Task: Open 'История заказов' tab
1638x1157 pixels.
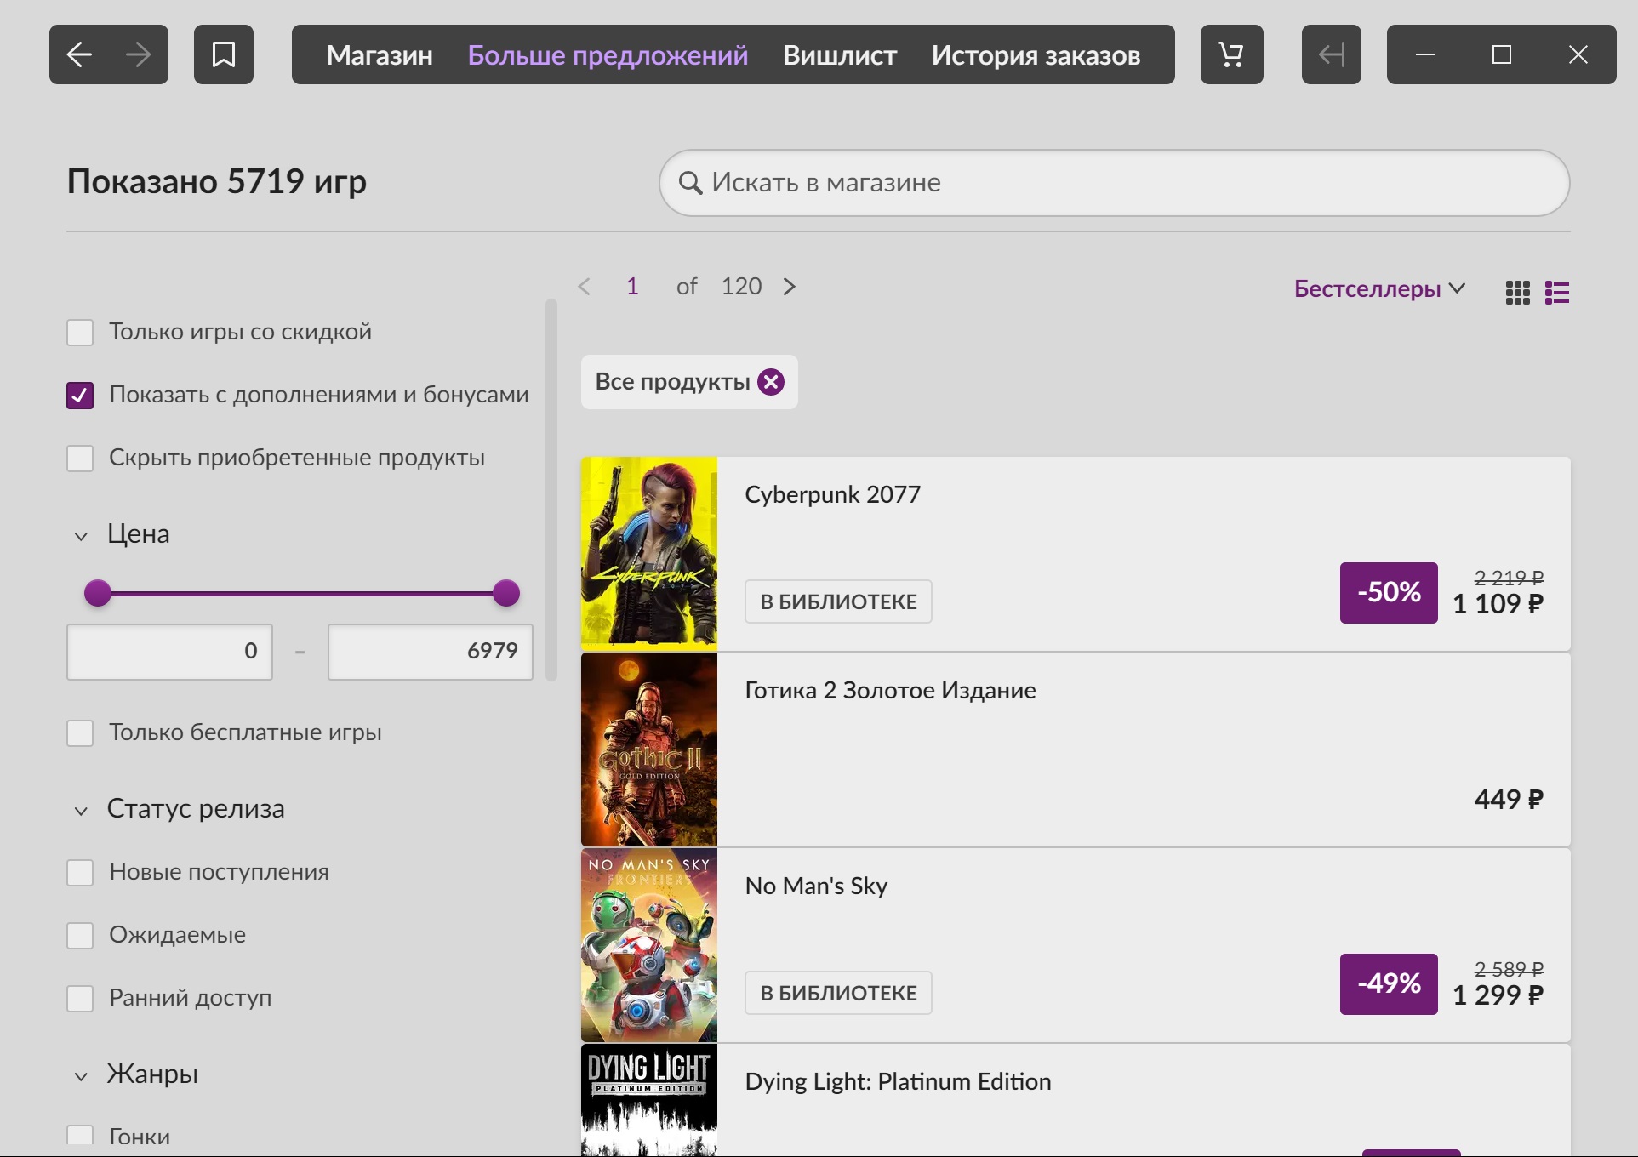Action: tap(1036, 55)
